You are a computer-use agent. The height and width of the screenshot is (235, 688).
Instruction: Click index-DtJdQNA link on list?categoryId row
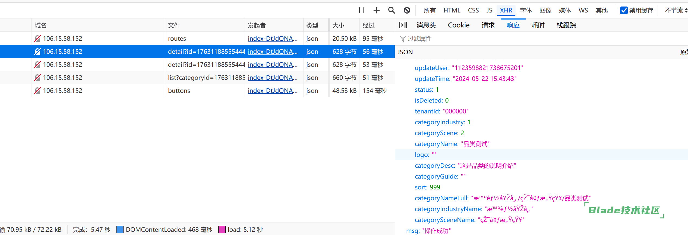click(273, 78)
